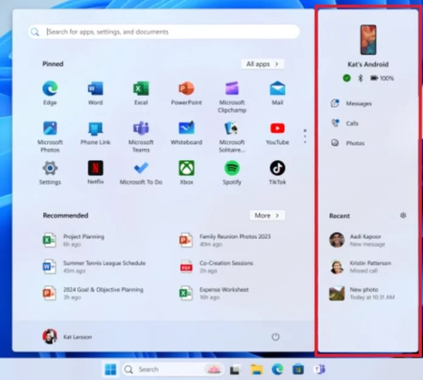Open the Excel pinned app

pos(141,93)
